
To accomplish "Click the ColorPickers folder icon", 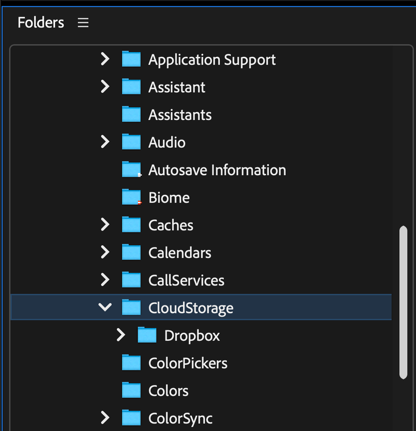I will click(131, 363).
